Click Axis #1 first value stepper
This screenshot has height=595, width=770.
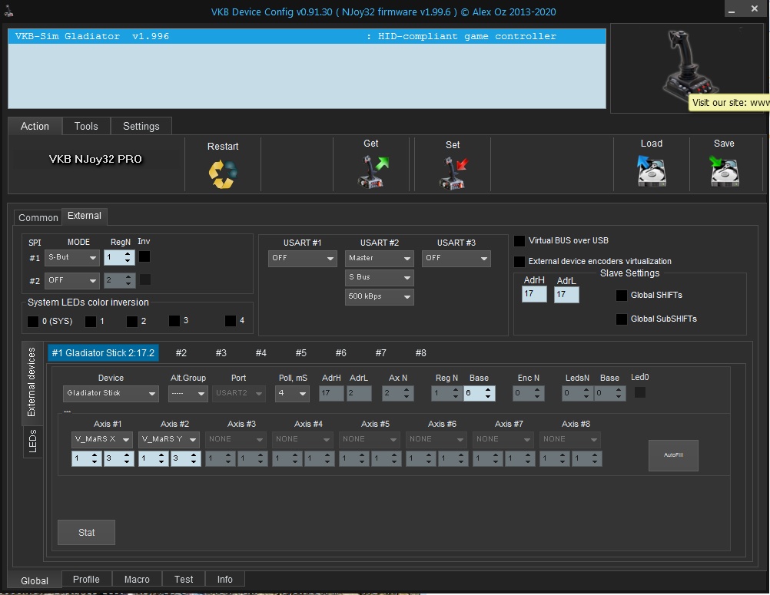86,459
